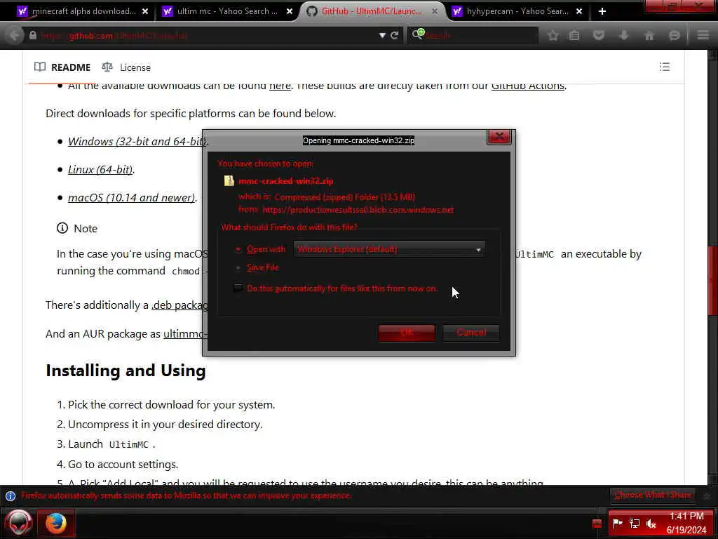718x539 pixels.
Task: Open the README tab on GitHub
Action: coord(62,67)
